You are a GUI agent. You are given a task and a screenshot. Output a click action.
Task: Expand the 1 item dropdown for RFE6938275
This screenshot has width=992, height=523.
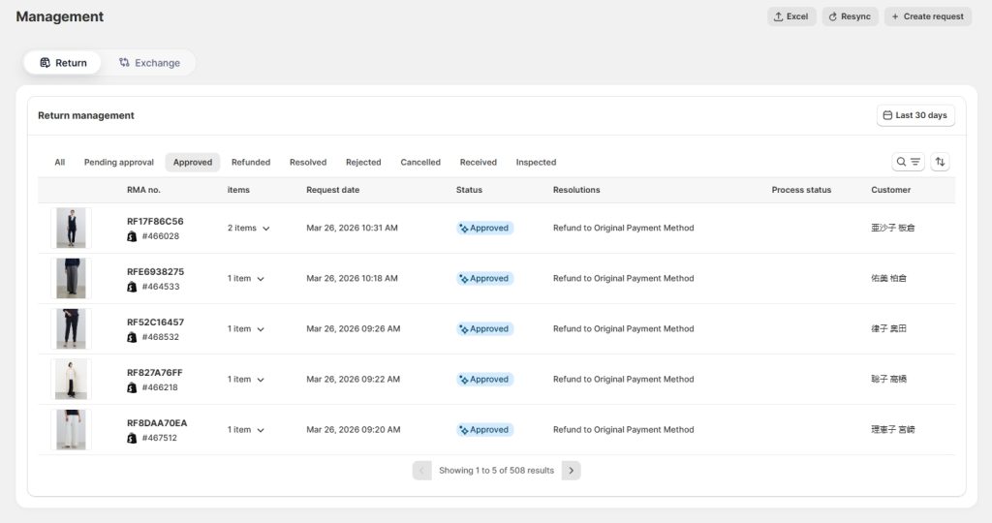(x=246, y=278)
